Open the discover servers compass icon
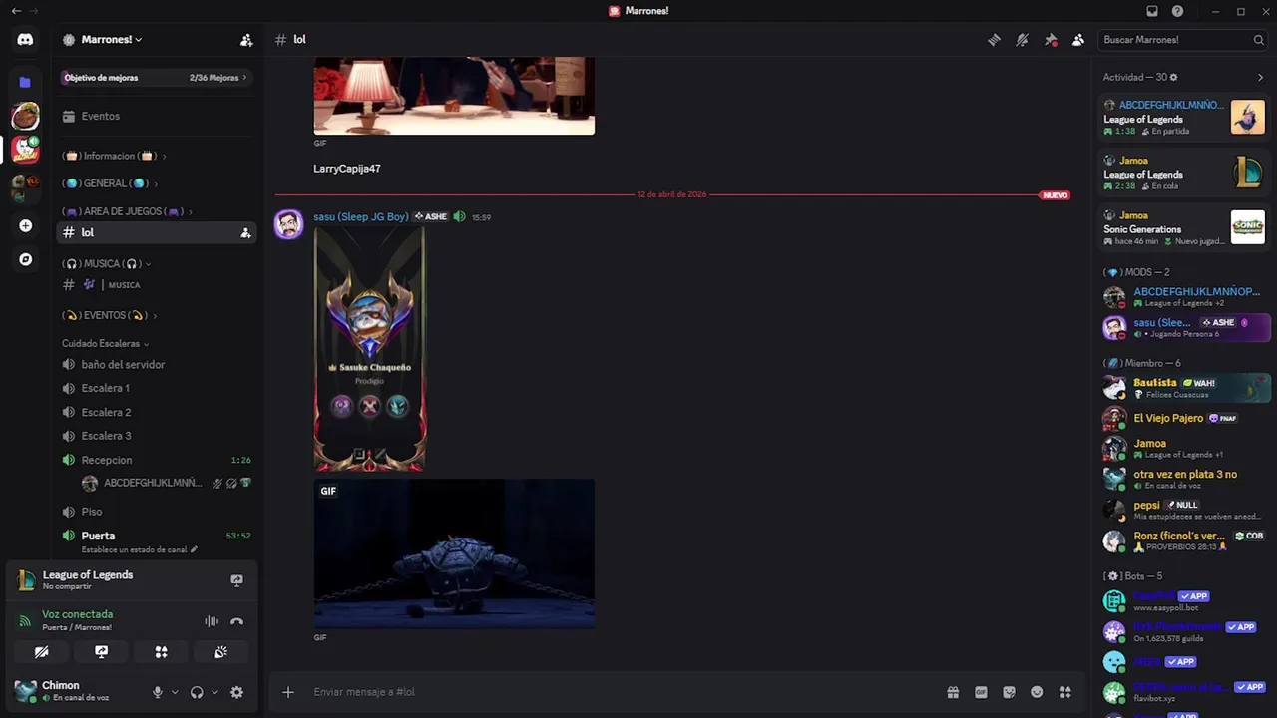1277x718 pixels. tap(26, 259)
